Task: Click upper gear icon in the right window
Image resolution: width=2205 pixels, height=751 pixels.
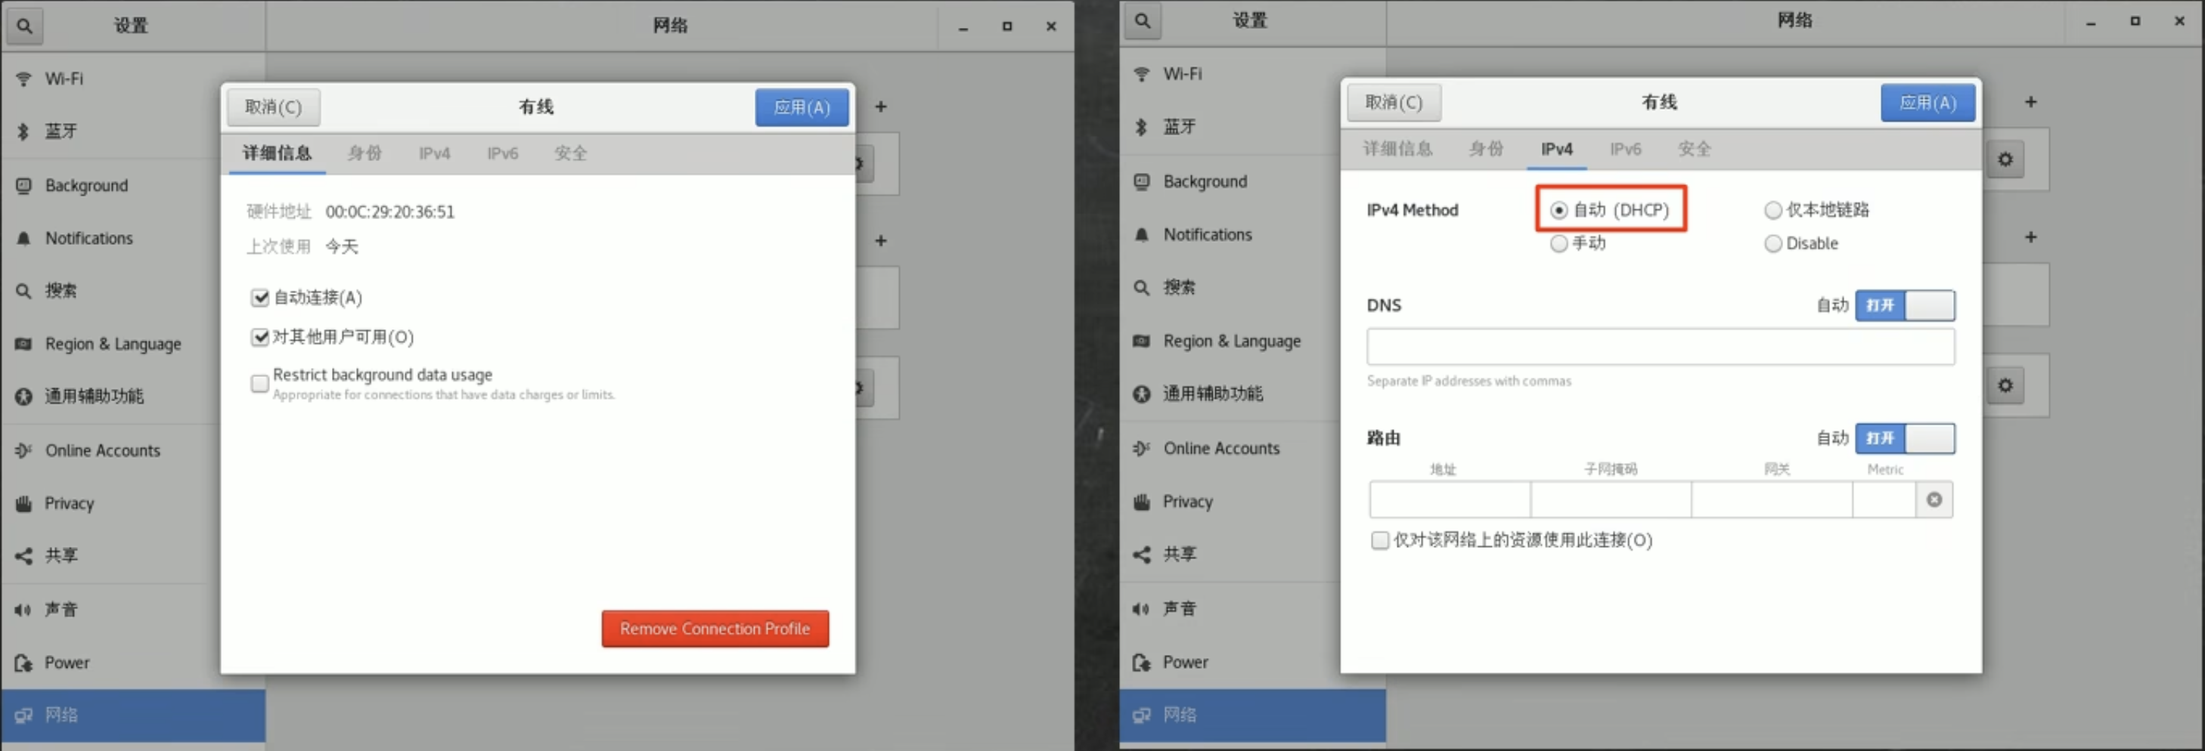Action: 2005,160
